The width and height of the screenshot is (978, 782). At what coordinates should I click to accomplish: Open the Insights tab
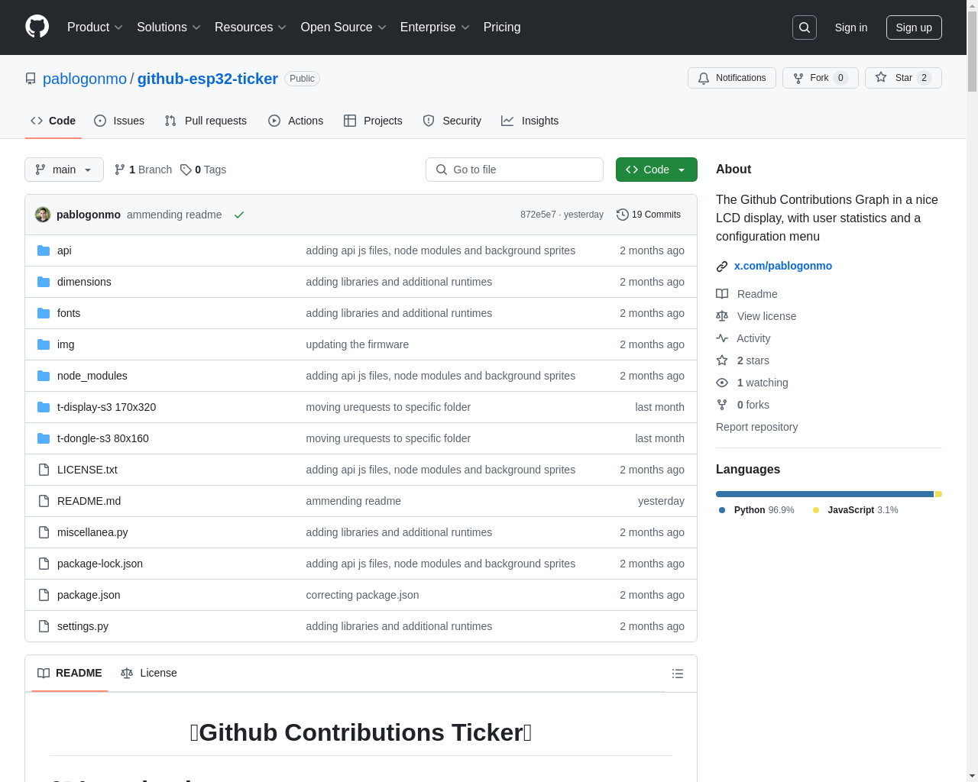click(x=530, y=121)
